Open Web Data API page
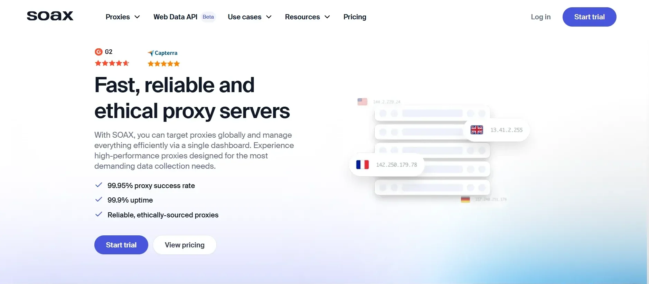Image resolution: width=649 pixels, height=284 pixels. 175,17
